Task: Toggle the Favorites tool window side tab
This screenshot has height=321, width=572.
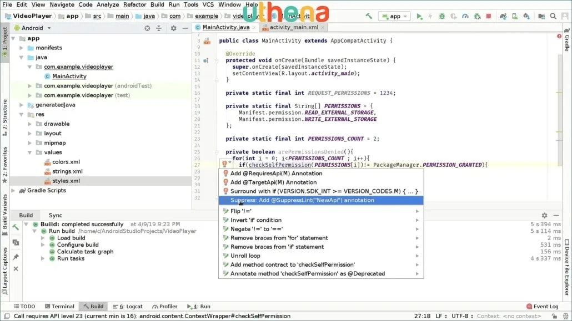Action: pos(5,165)
